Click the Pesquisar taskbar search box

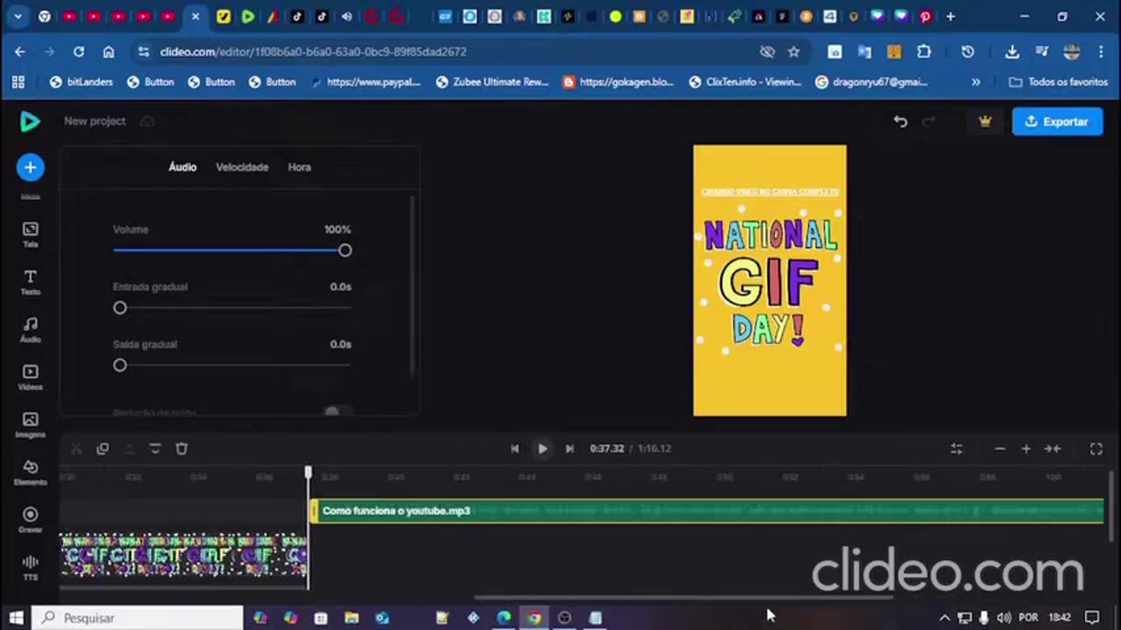click(137, 618)
